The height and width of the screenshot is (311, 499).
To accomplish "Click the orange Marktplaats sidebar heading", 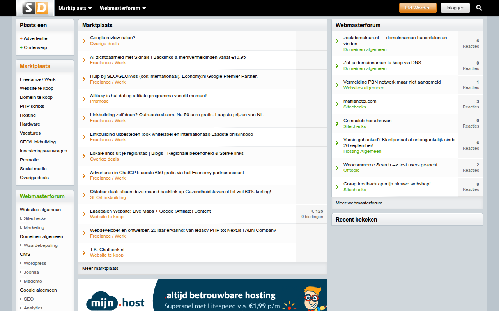I will [35, 66].
